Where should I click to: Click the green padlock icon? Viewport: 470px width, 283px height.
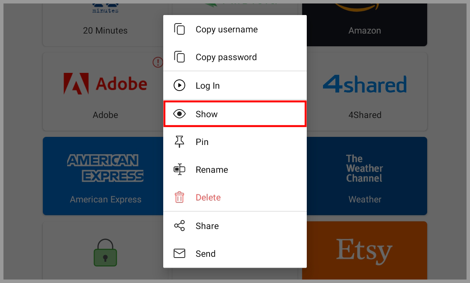(105, 253)
